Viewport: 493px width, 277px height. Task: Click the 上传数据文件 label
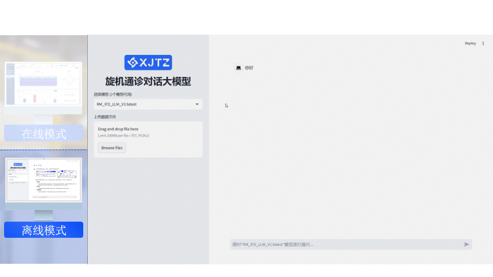pyautogui.click(x=105, y=117)
